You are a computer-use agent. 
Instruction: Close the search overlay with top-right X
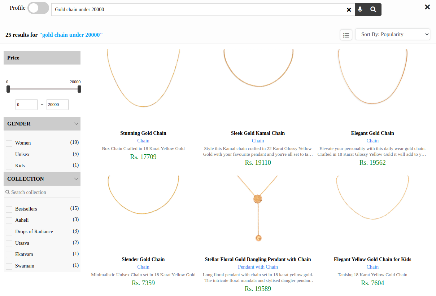point(427,7)
